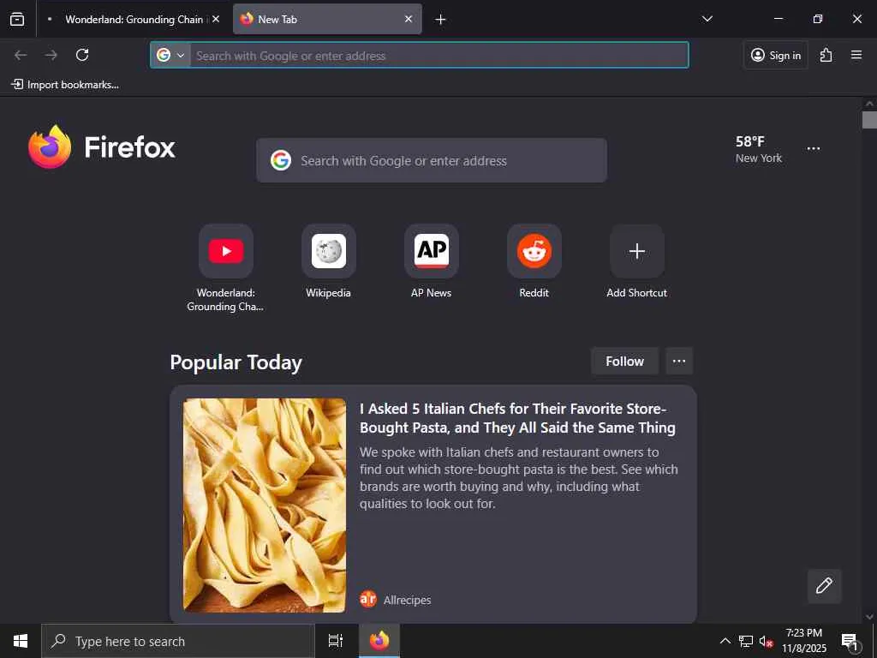Screen dimensions: 877x658
Task: Go forward with the forward arrow
Action: [51, 55]
